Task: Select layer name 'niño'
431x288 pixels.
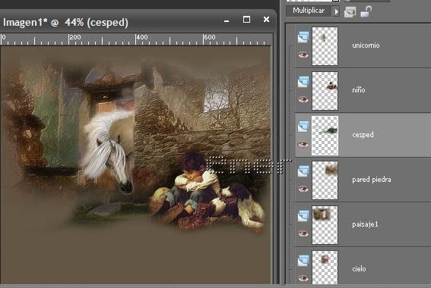Action: 359,90
